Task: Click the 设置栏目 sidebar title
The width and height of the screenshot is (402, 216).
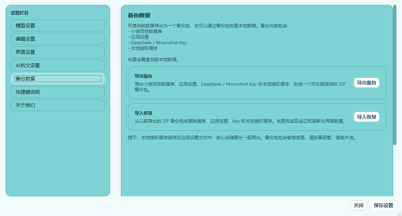Action: coord(20,13)
